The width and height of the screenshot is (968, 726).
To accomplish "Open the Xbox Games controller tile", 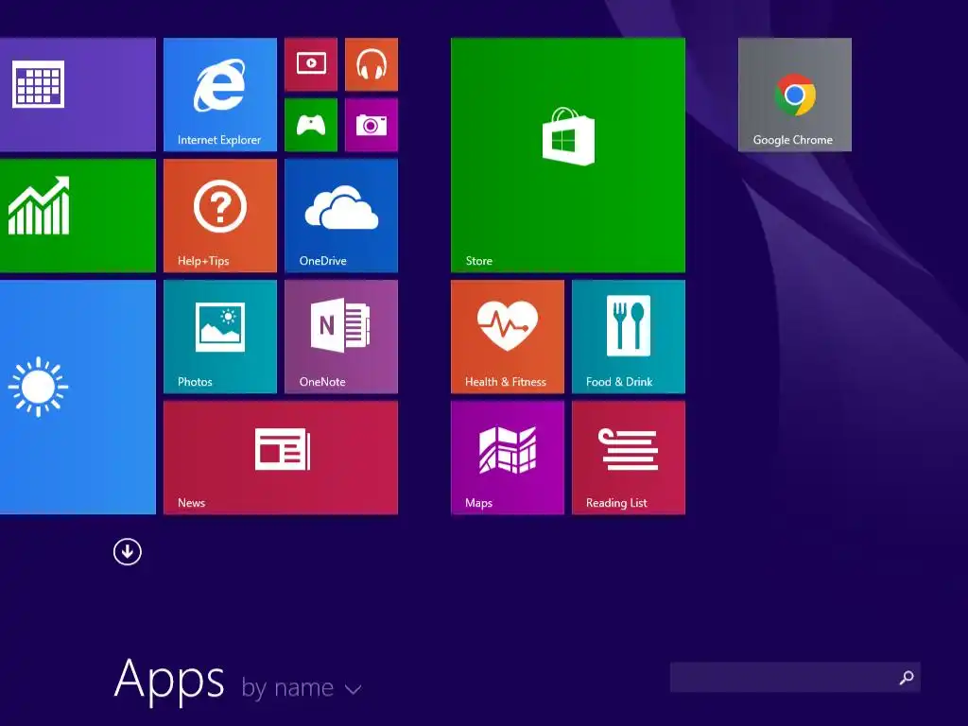I will coord(311,125).
